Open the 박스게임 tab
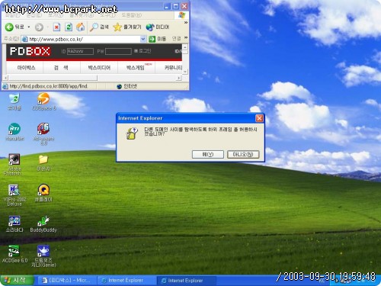This screenshot has width=381, height=286. [x=136, y=68]
